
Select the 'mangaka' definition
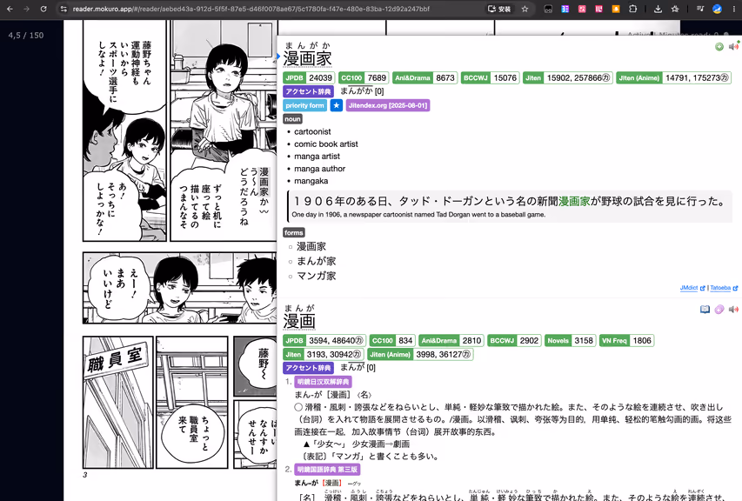(311, 181)
